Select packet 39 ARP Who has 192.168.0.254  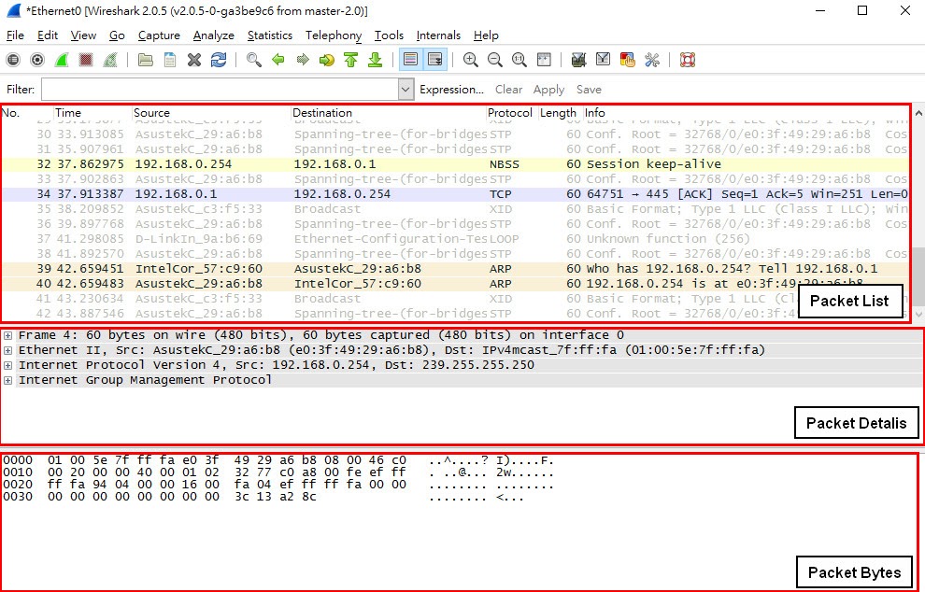pos(455,269)
